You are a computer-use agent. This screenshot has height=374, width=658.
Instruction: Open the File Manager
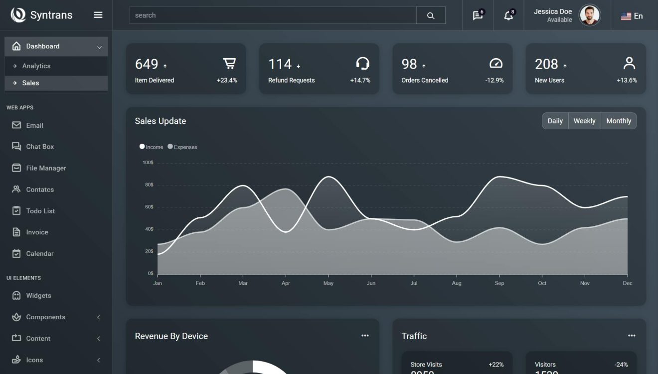pyautogui.click(x=46, y=168)
